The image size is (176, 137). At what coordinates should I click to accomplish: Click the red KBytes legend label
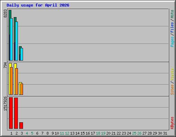172,123
